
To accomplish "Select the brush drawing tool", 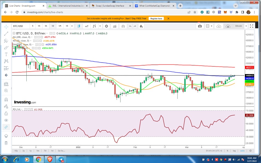I will pyautogui.click(x=6, y=48).
